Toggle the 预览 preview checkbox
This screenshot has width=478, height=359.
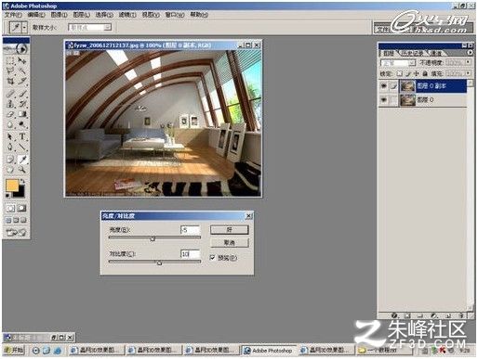pos(213,257)
